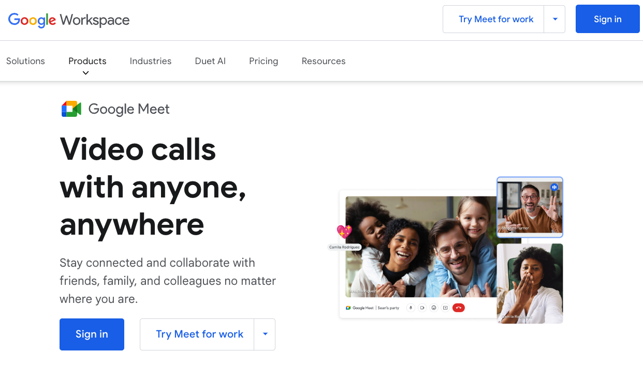Click the blue audio indicator on Stephen's tile
Viewport: 643px width, 382px height.
[554, 187]
